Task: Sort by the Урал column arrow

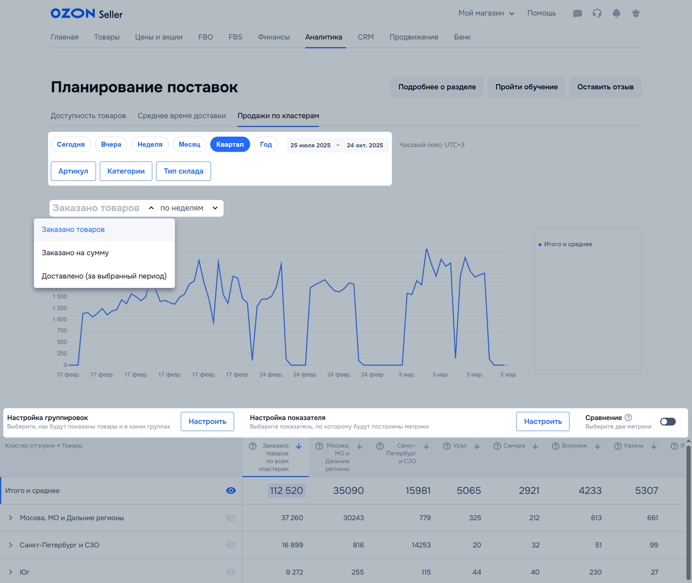Action: (x=477, y=446)
